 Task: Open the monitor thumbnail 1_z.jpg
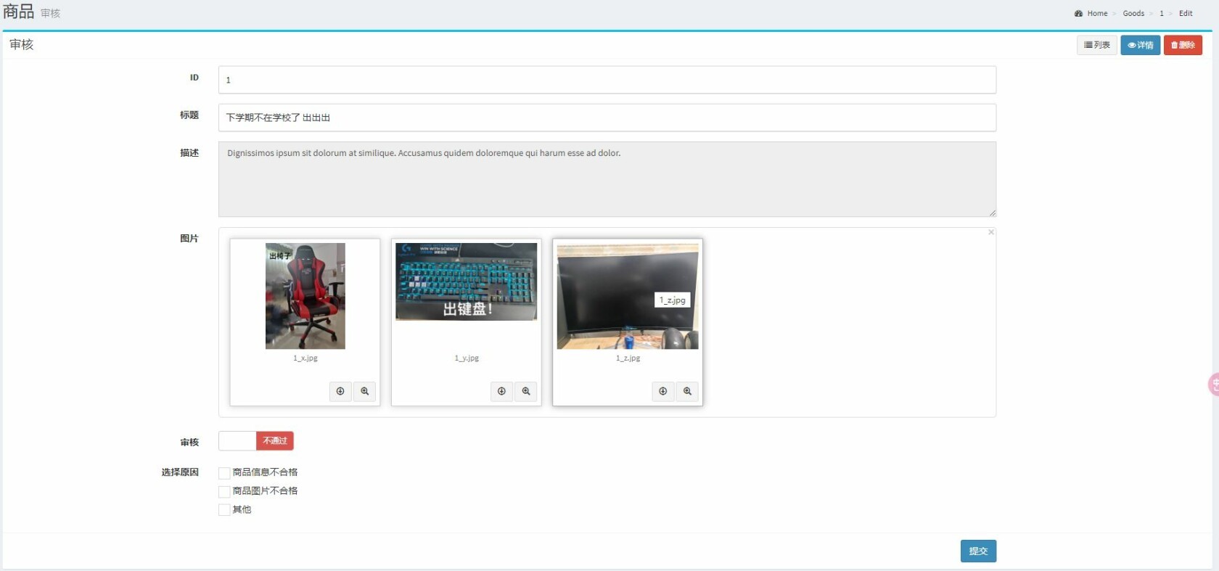click(628, 296)
